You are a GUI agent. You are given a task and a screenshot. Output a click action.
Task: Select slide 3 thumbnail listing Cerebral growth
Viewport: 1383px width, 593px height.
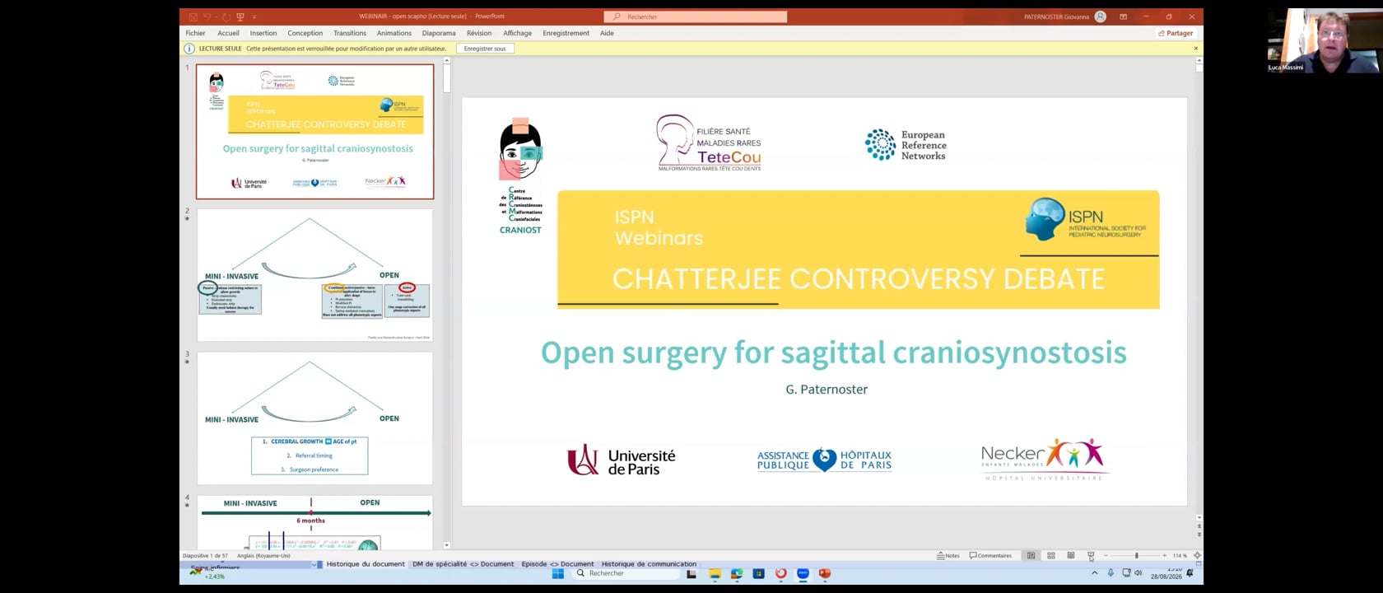click(x=314, y=418)
